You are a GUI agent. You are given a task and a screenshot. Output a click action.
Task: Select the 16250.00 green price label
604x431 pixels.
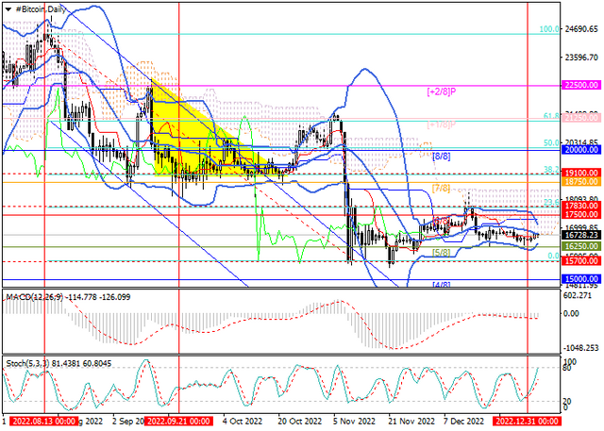click(581, 246)
